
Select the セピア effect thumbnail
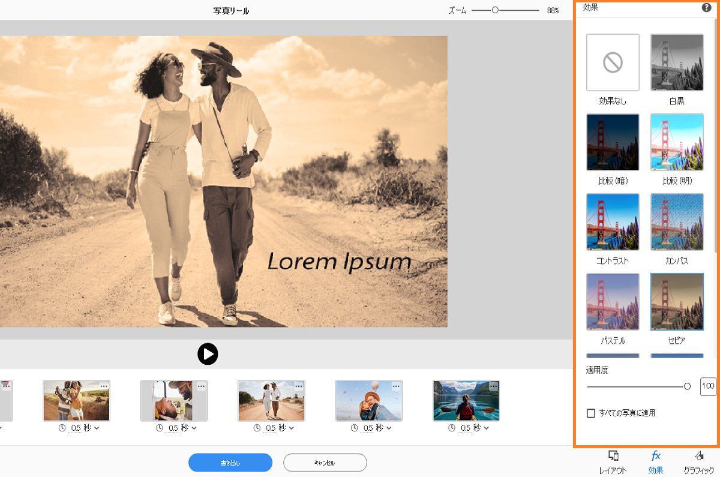tap(677, 302)
